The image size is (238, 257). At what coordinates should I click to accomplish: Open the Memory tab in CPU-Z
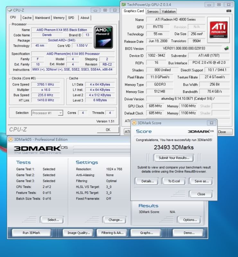point(59,18)
